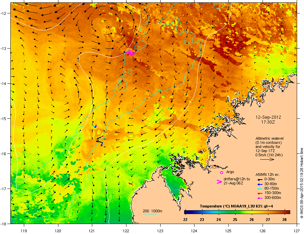This screenshot has height=234, width=304.
Task: Click the longitude axis label '123'
Action: tap(160, 231)
